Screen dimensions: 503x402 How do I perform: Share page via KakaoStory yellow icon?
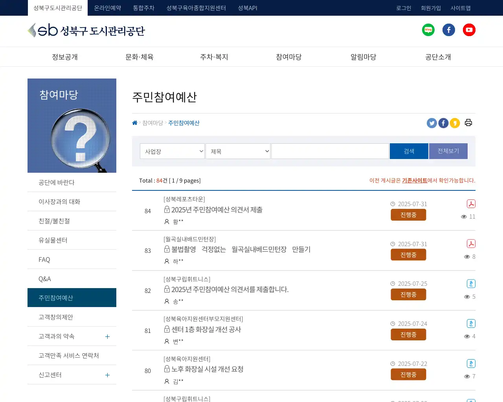(455, 123)
